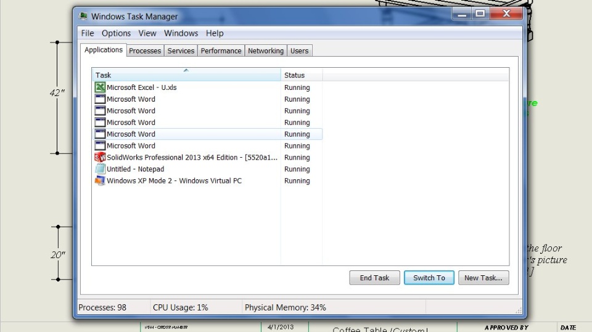The width and height of the screenshot is (592, 332).
Task: Click CPU Usage: 1% in status bar
Action: pos(181,307)
